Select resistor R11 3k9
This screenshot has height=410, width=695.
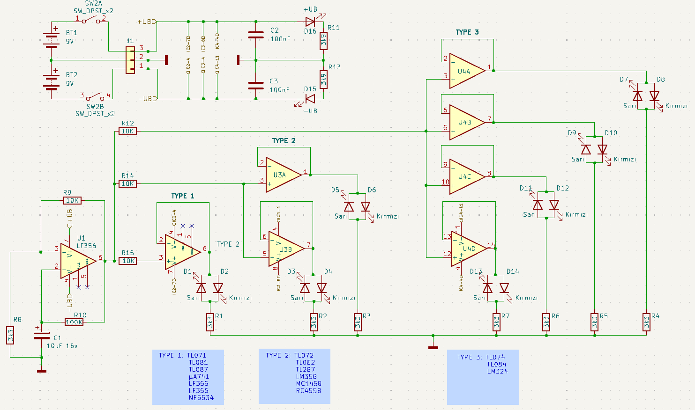(x=323, y=41)
